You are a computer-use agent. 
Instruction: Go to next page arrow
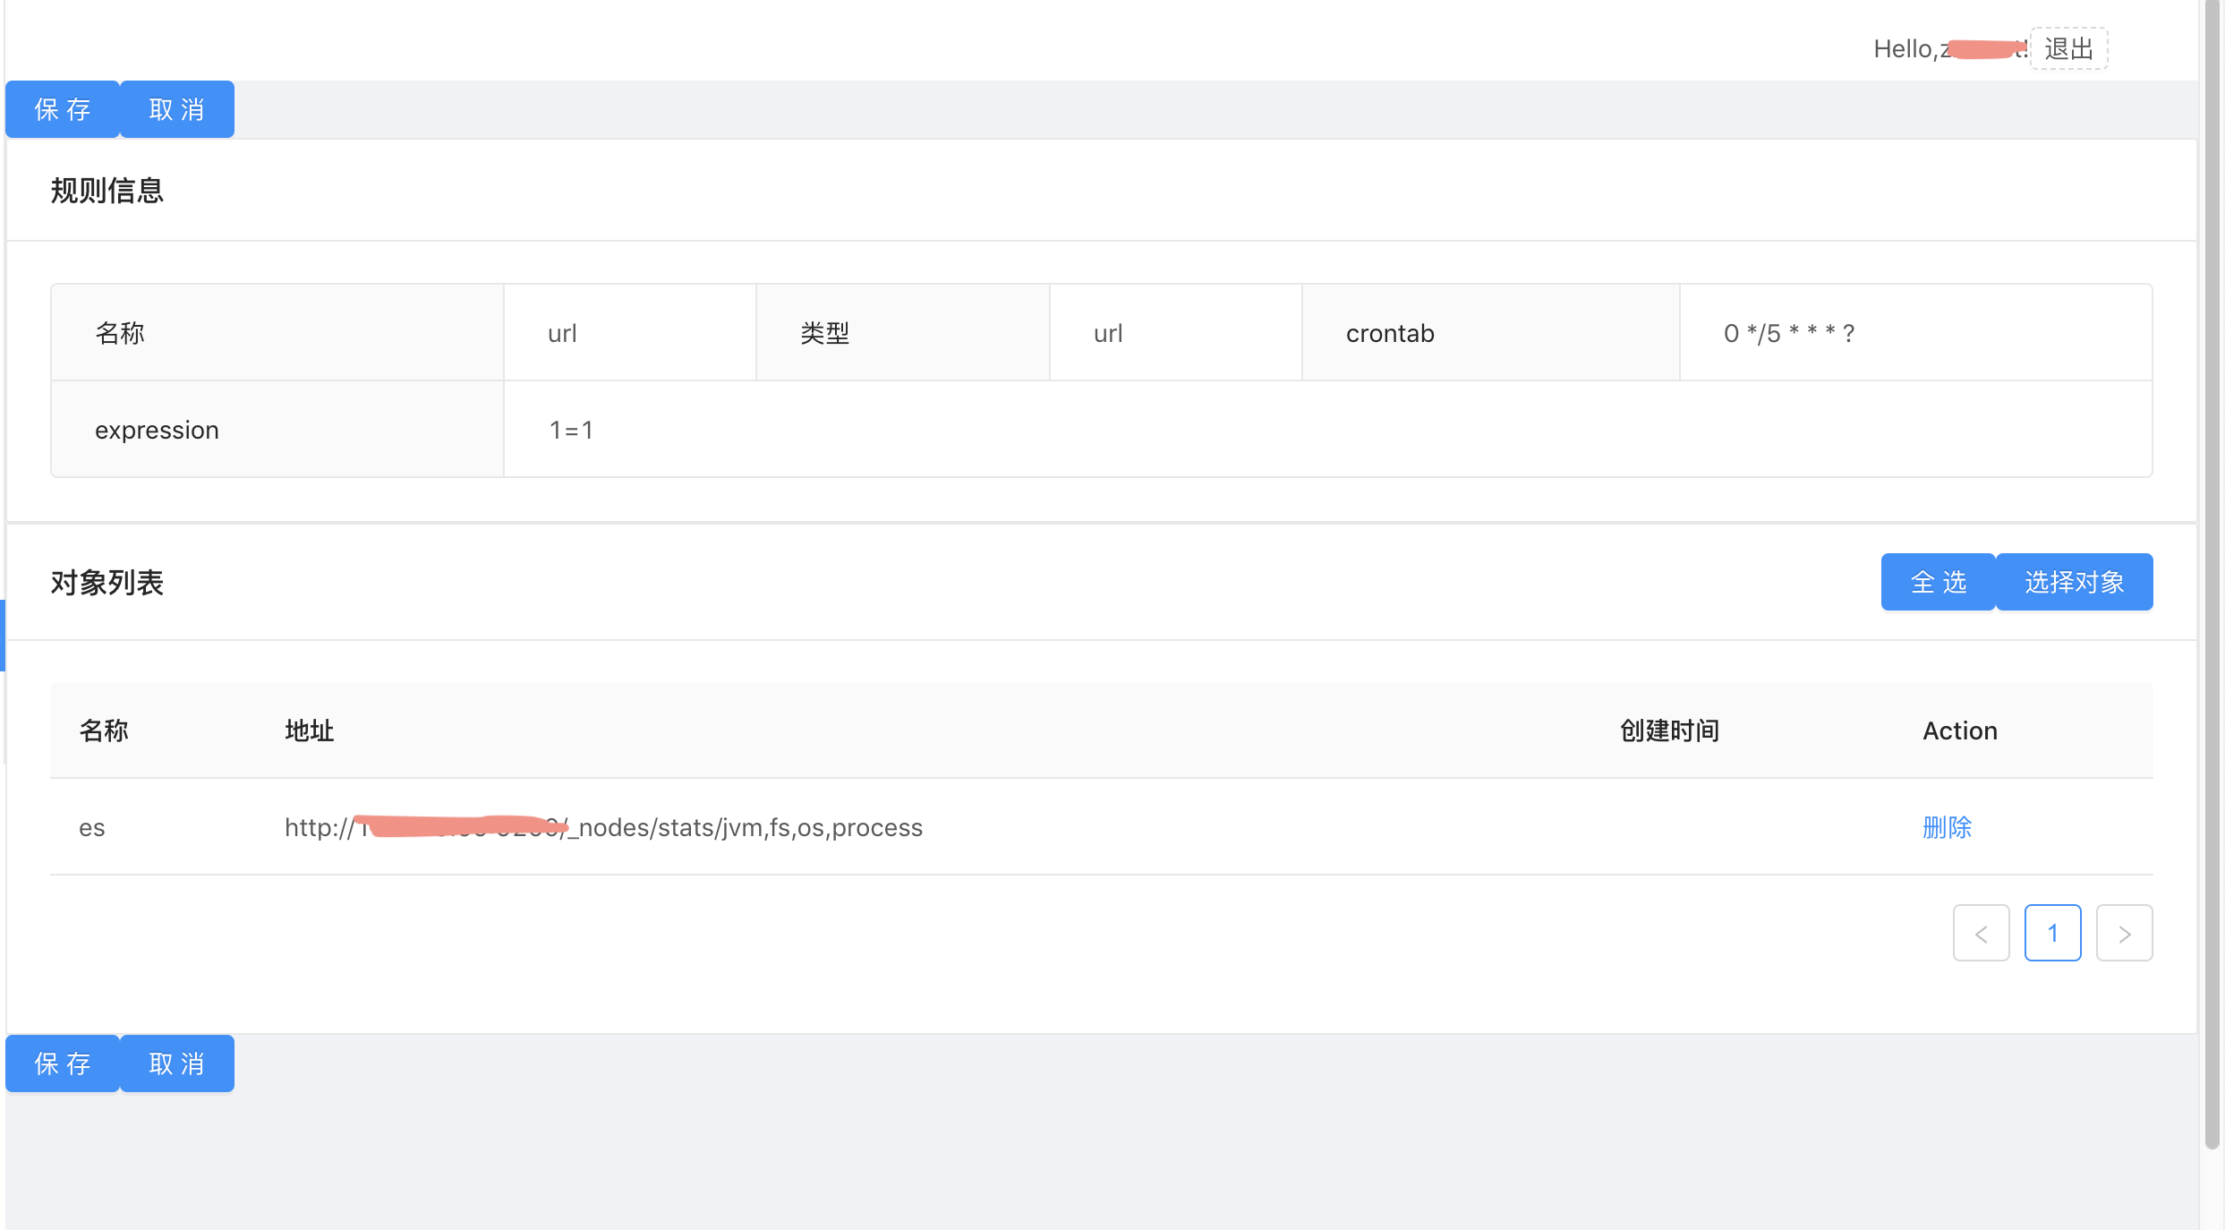click(2124, 934)
